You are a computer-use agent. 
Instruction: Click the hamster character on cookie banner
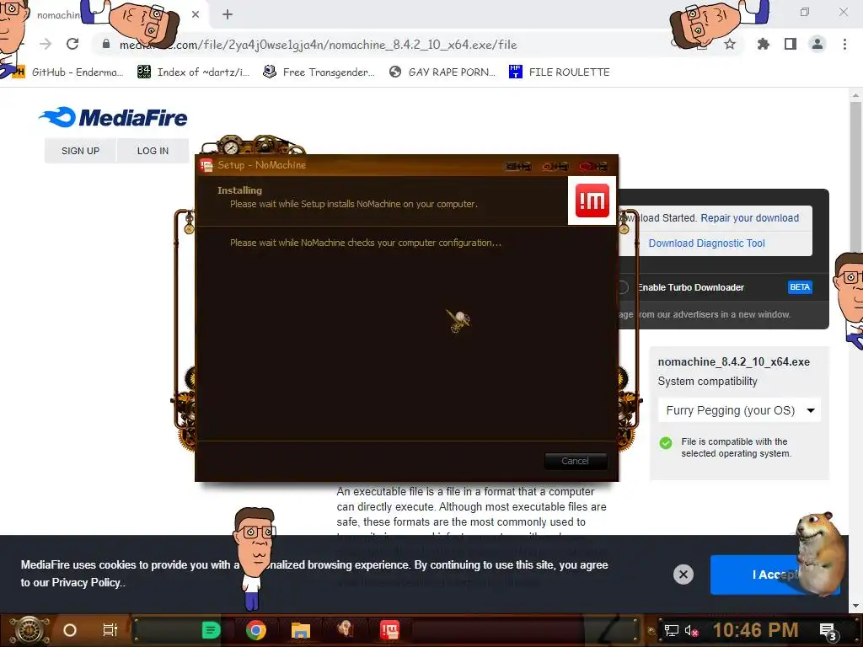coord(819,553)
